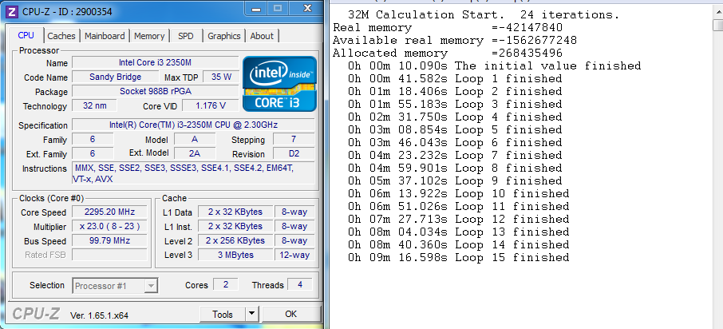Viewport: 723px width, 329px height.
Task: Click the Max TDP value 35 W
Action: (x=221, y=77)
